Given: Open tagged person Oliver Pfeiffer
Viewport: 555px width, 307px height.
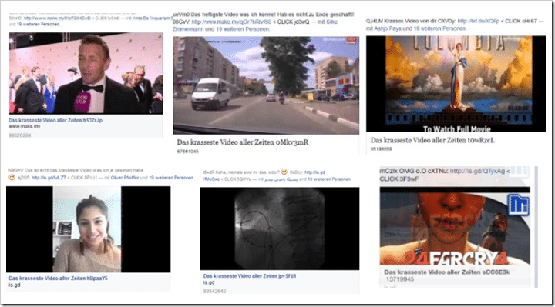Looking at the screenshot, I should click(x=125, y=178).
